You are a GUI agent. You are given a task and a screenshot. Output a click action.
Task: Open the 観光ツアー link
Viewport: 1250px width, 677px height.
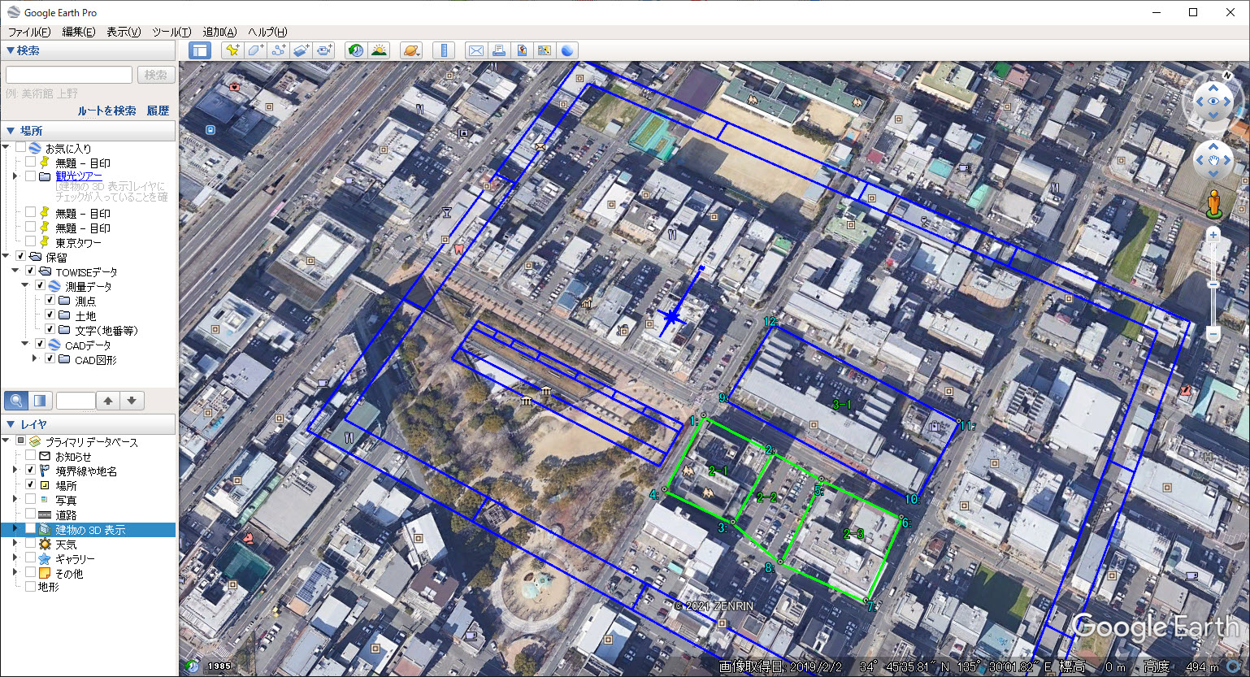tap(79, 176)
